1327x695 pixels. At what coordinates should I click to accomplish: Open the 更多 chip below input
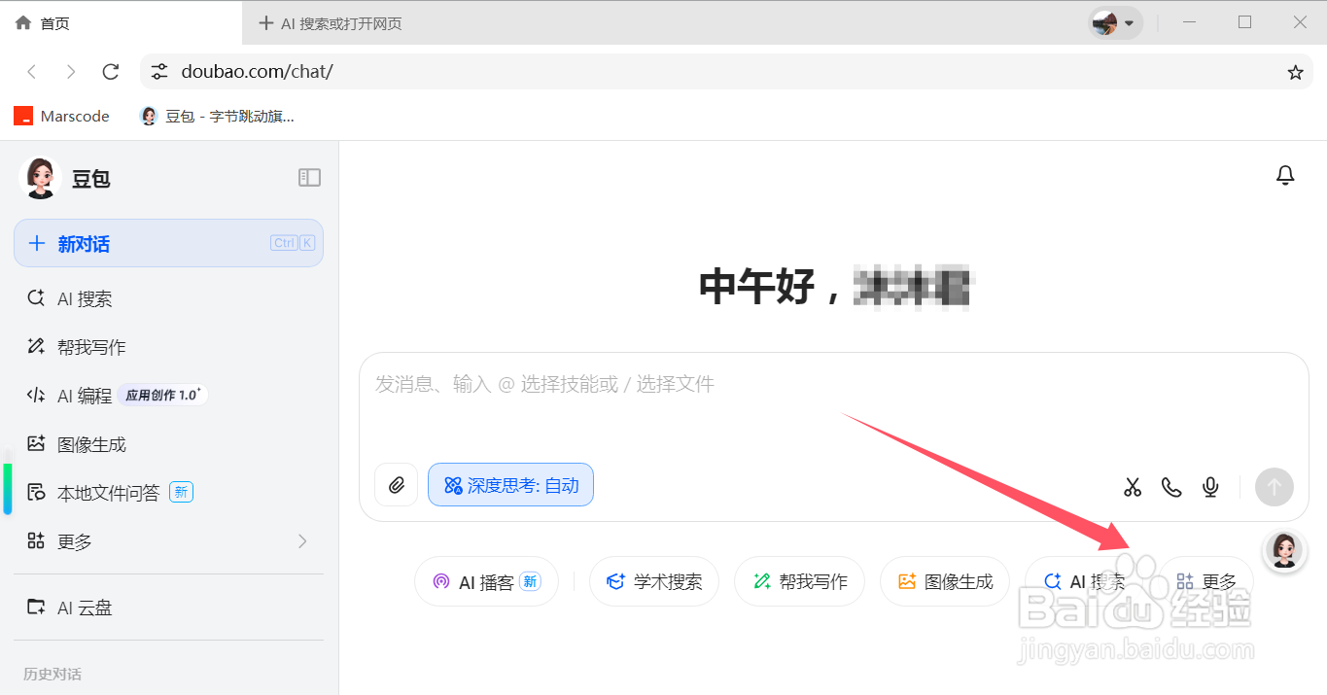click(x=1206, y=581)
